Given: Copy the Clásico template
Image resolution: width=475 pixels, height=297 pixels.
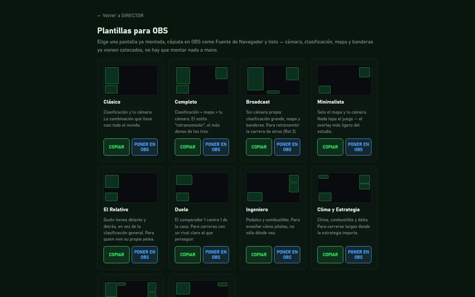Looking at the screenshot, I should tap(117, 147).
